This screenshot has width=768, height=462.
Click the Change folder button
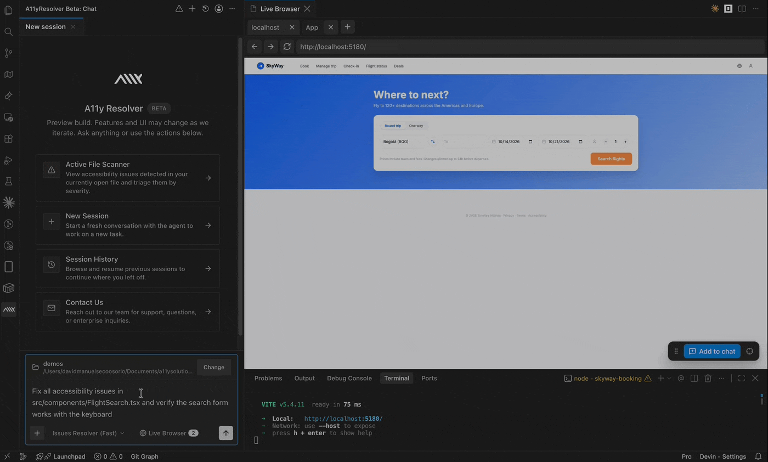click(214, 367)
